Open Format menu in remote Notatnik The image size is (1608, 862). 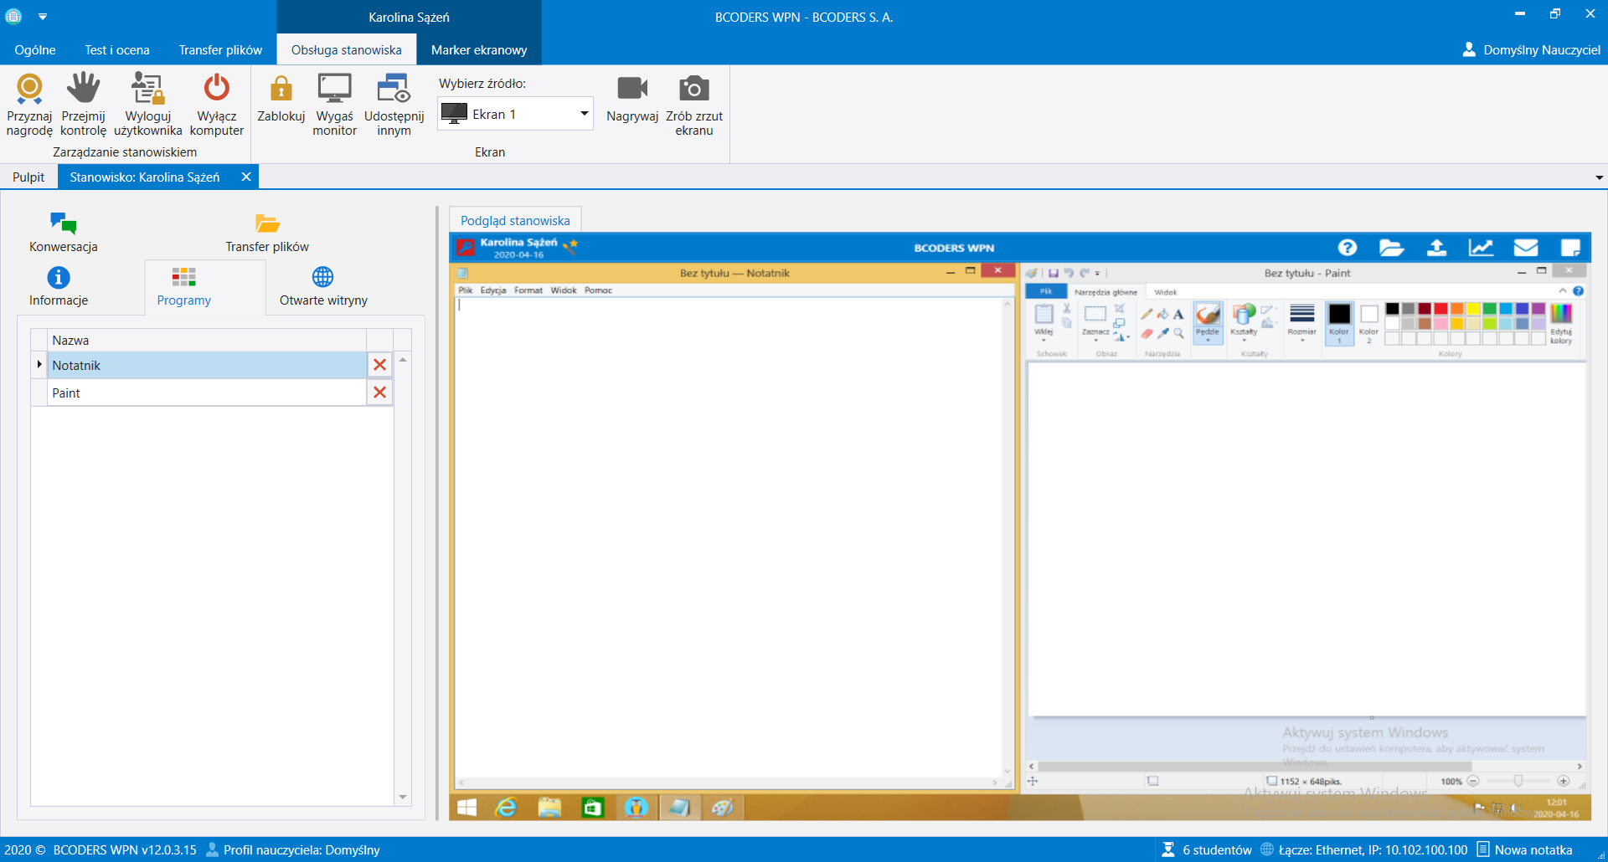tap(528, 290)
